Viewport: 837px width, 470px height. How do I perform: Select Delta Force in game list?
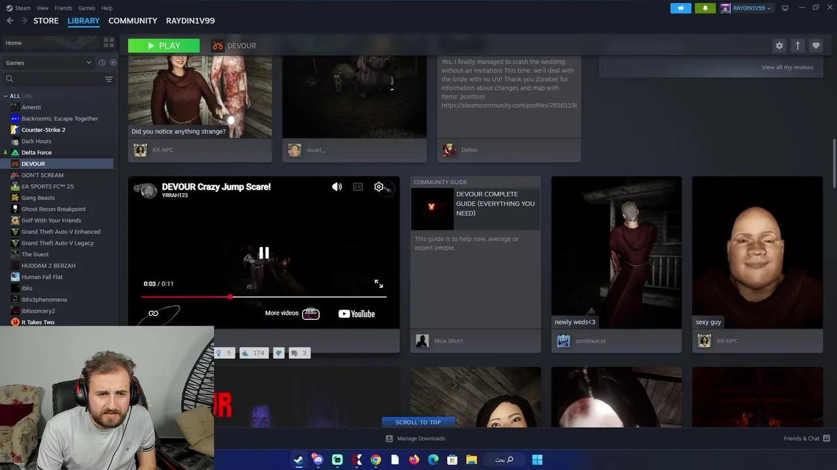tap(37, 152)
